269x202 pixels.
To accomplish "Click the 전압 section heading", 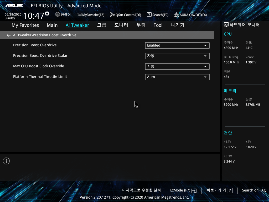I will point(228,133).
